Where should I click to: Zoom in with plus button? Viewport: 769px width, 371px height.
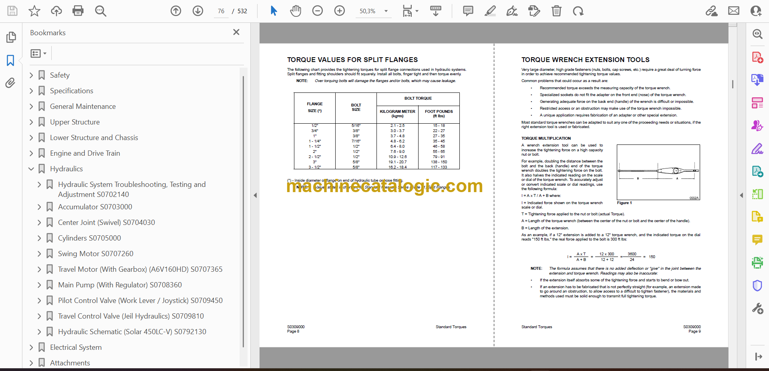coord(340,11)
